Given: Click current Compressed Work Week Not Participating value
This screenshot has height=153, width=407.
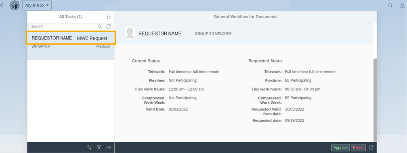Looking at the screenshot, I should click(x=183, y=98).
